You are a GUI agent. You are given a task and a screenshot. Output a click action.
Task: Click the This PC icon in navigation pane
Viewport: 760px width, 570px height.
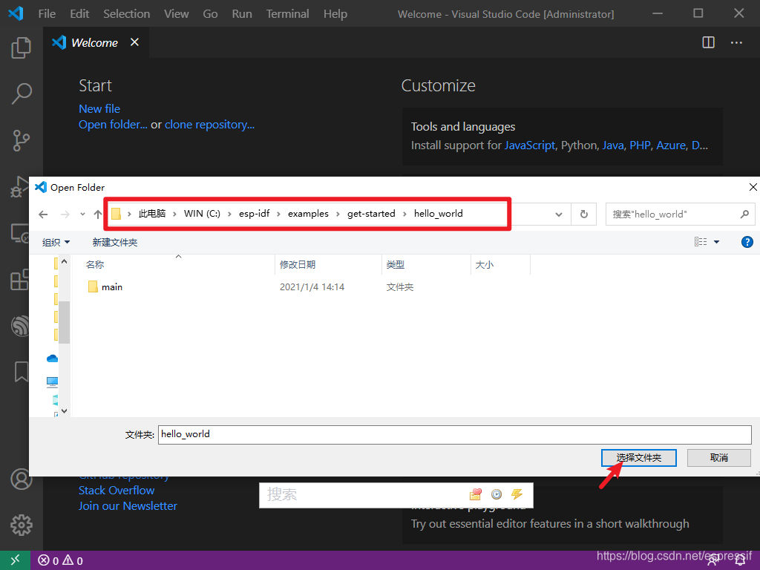(x=53, y=382)
